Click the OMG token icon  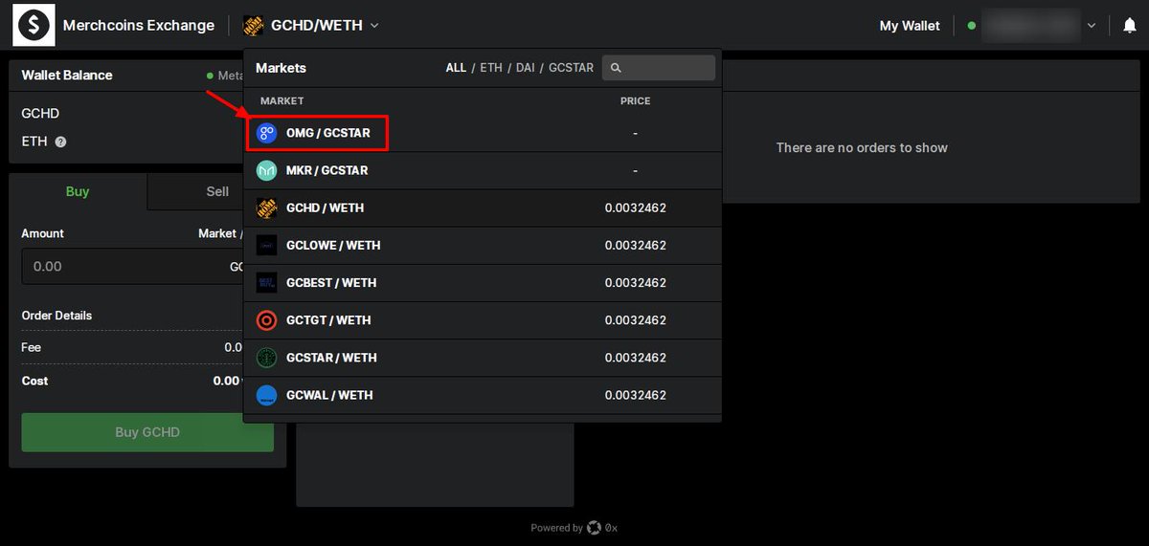[267, 133]
